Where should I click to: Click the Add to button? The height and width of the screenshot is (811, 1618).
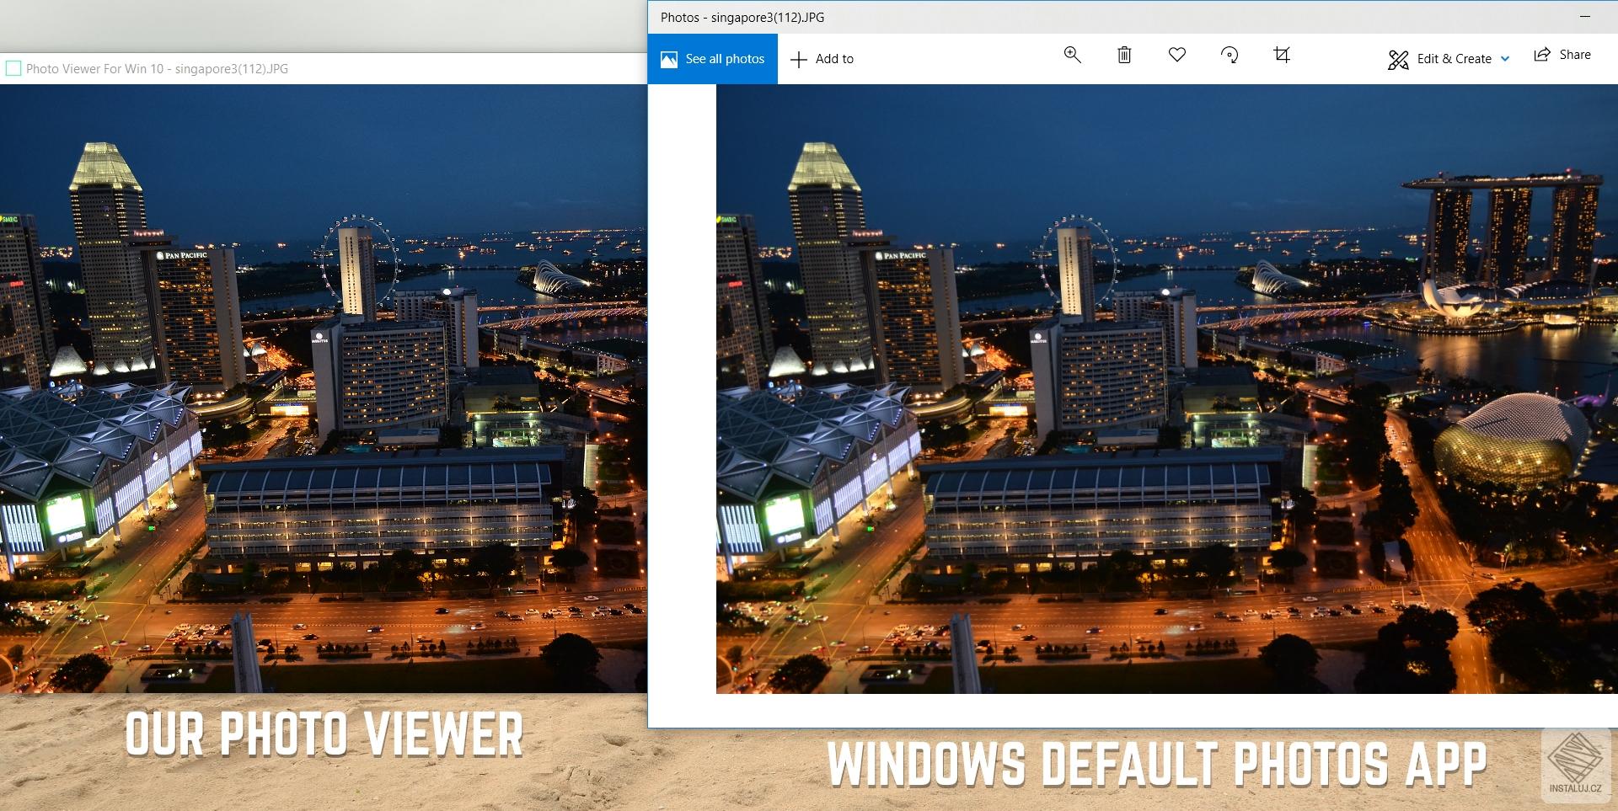[822, 58]
